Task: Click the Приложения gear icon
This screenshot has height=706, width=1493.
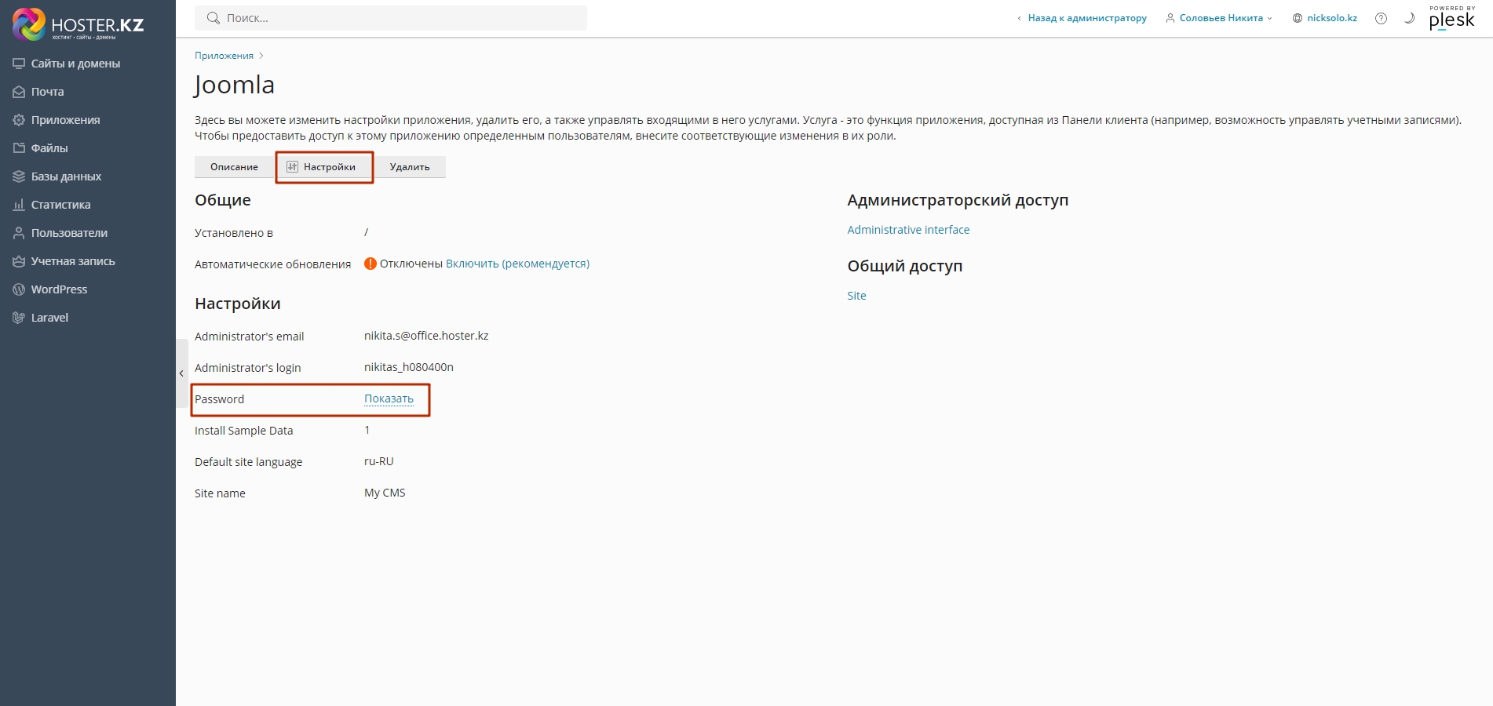Action: click(19, 120)
